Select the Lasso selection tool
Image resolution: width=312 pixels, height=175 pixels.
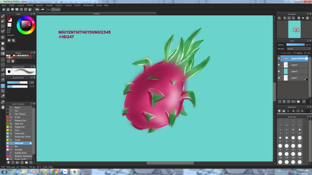[3, 65]
